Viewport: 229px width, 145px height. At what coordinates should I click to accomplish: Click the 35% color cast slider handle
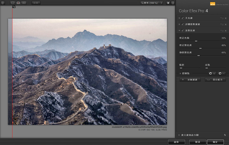(x=196, y=41)
